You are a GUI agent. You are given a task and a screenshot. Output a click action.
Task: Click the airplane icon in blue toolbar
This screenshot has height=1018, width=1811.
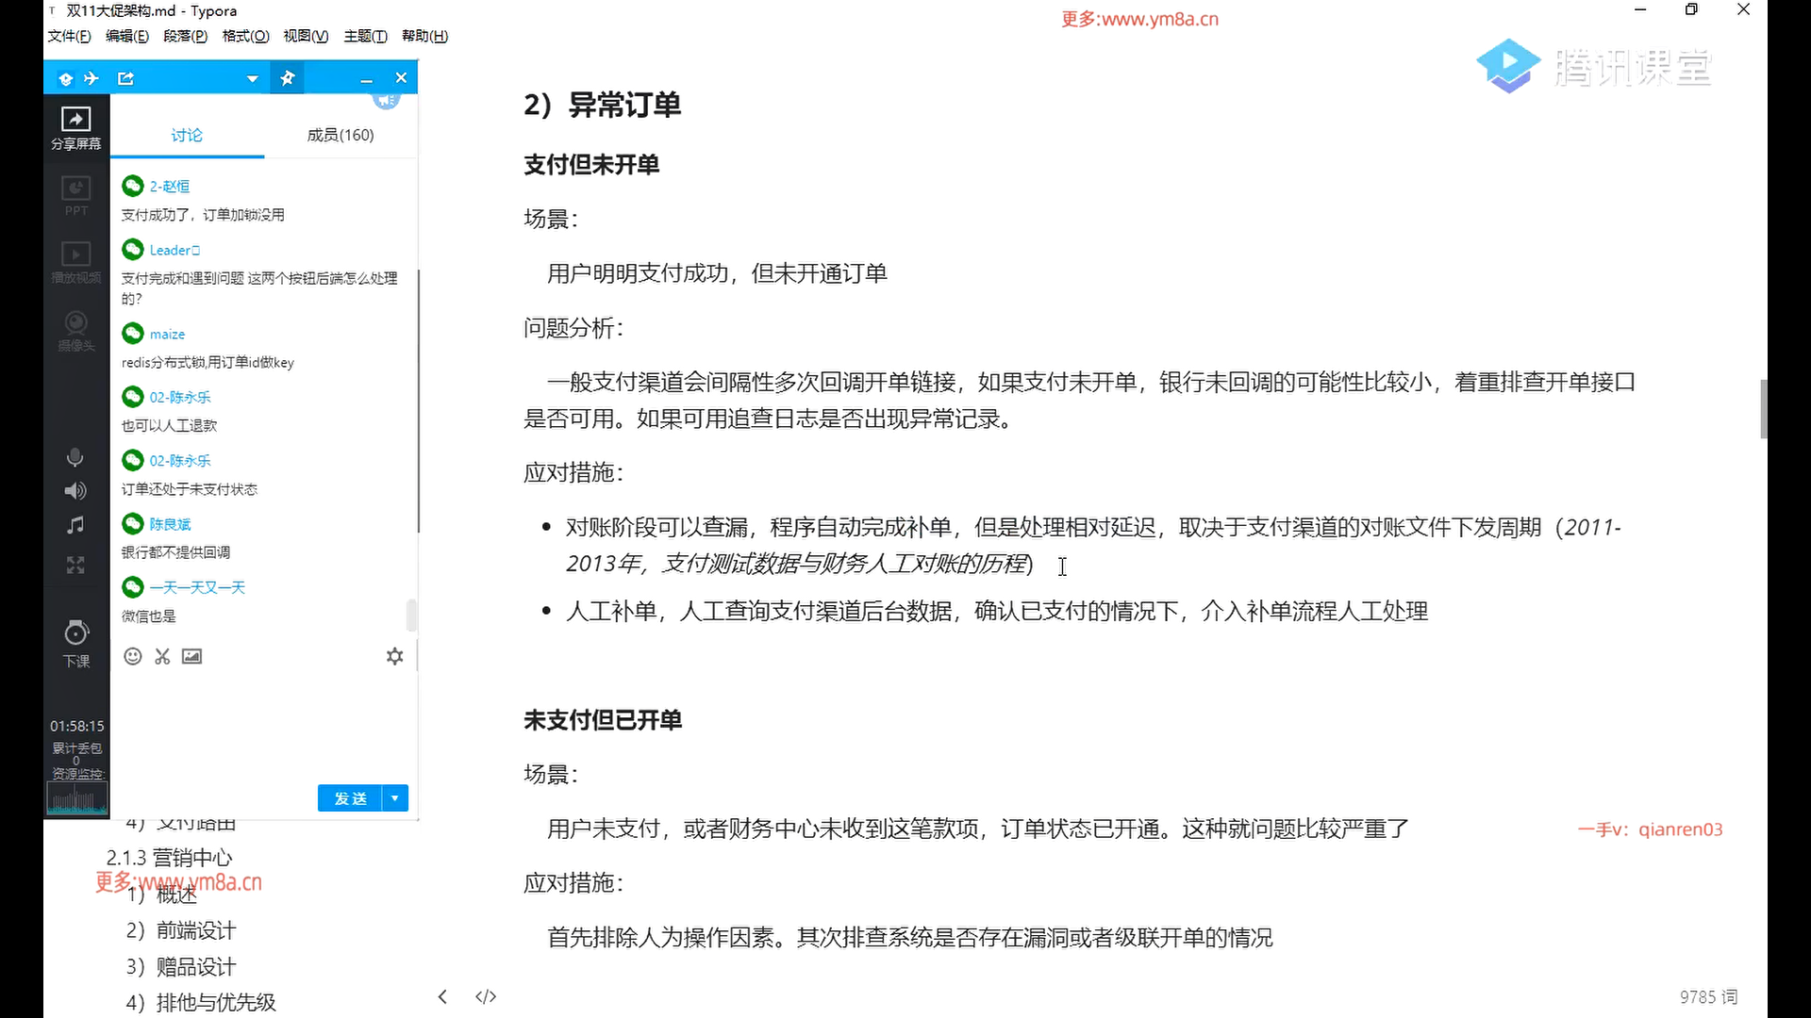pos(91,78)
